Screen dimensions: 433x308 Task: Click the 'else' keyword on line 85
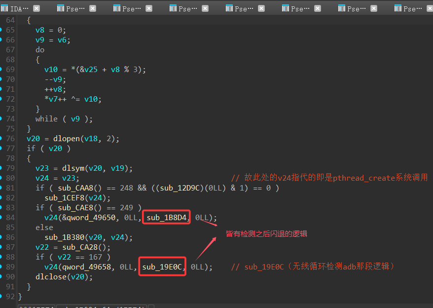click(x=44, y=228)
